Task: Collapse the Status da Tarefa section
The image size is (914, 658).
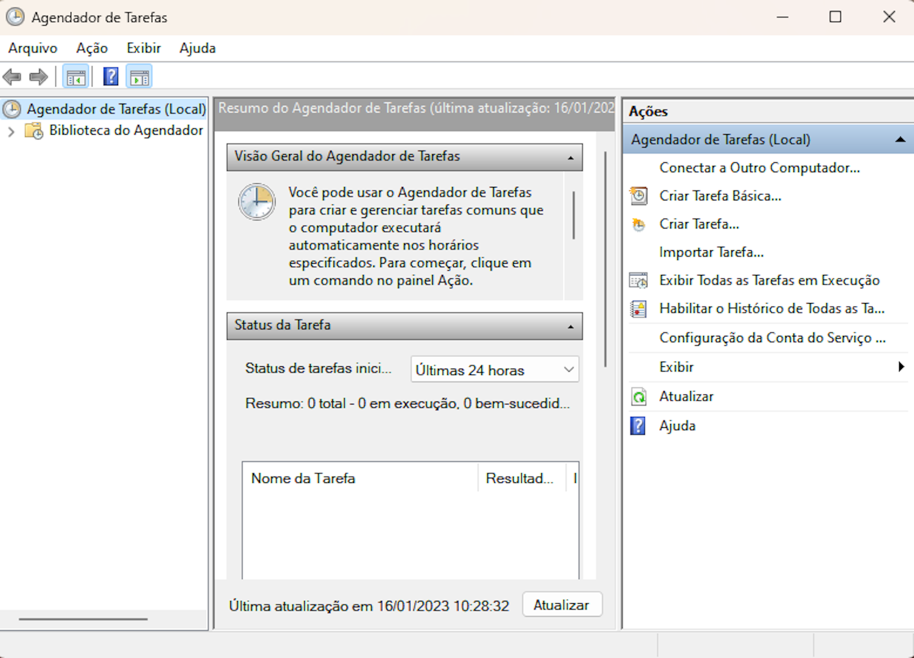Action: 570,326
